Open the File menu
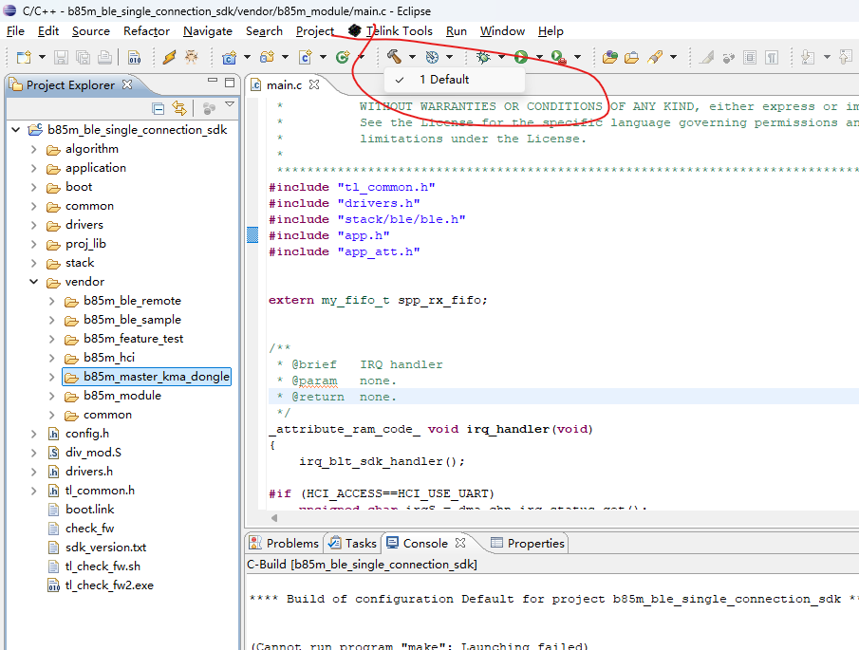This screenshot has width=859, height=650. [x=15, y=31]
